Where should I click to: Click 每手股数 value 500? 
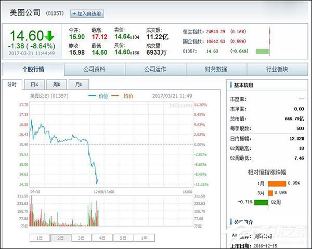(x=300, y=128)
